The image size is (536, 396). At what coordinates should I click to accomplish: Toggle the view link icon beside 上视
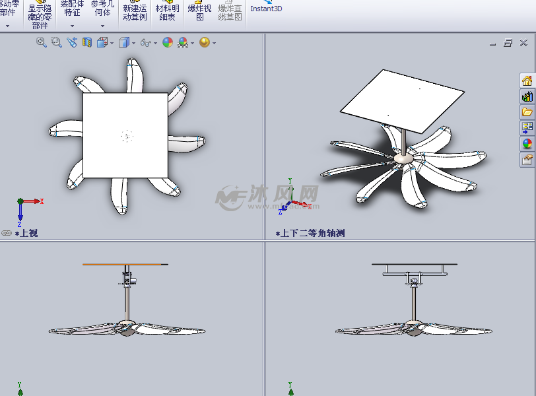coord(7,233)
